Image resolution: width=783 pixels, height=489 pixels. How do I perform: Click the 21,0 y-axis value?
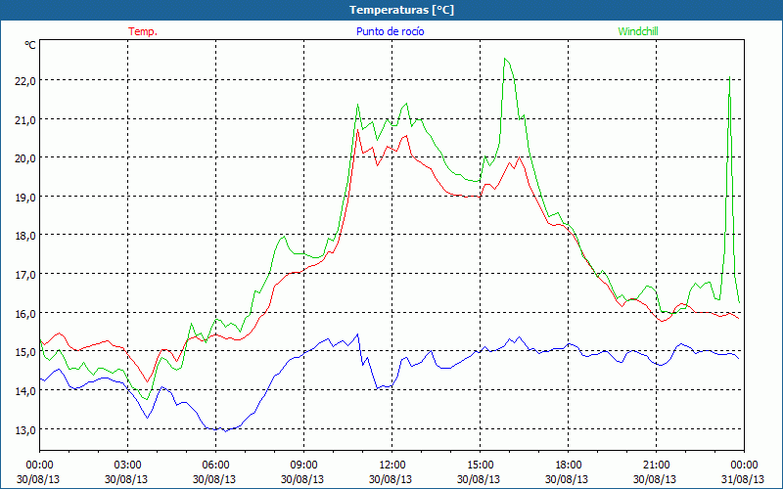click(x=25, y=119)
